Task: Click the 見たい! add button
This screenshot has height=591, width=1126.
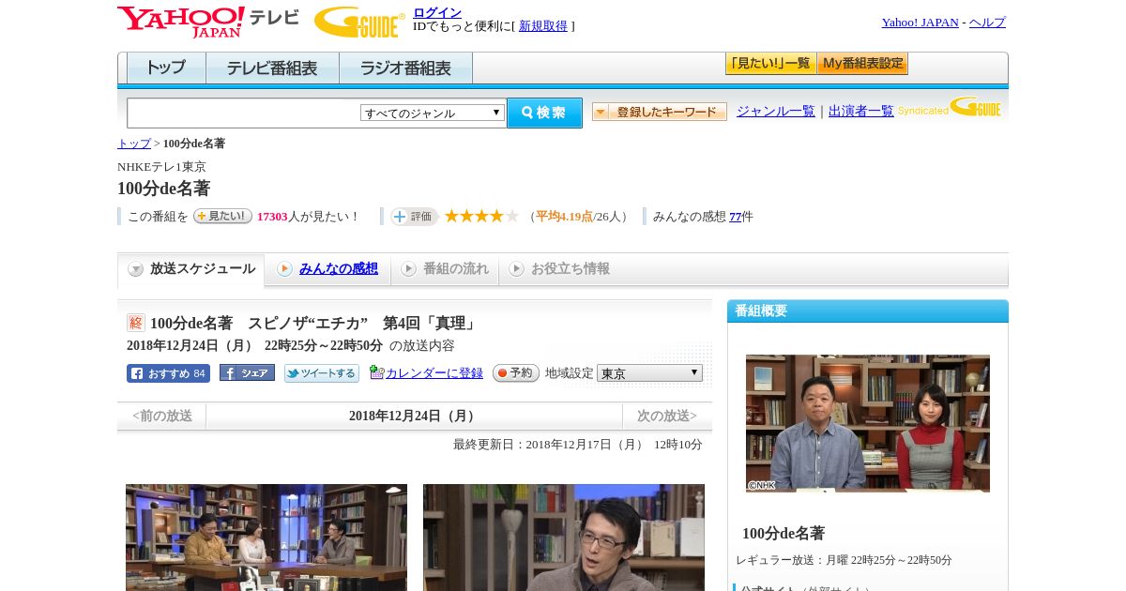Action: coord(222,216)
